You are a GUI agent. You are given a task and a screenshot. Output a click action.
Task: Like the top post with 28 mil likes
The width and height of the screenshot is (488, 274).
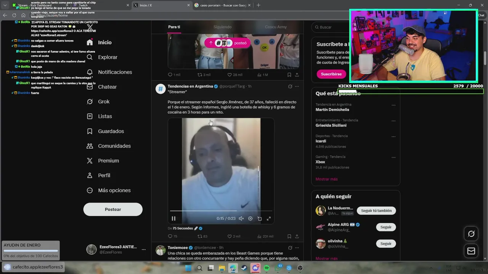point(235,75)
